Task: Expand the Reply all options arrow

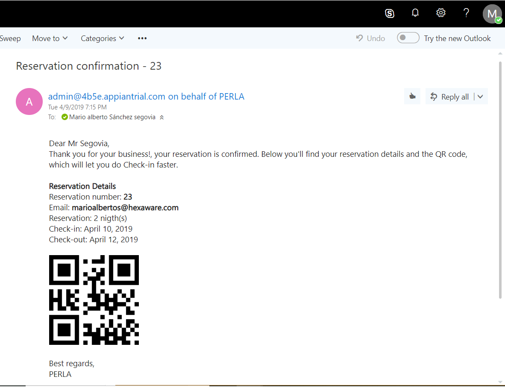Action: 480,97
